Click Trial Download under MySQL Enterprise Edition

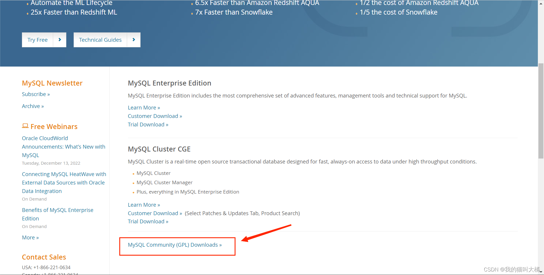pyautogui.click(x=148, y=124)
